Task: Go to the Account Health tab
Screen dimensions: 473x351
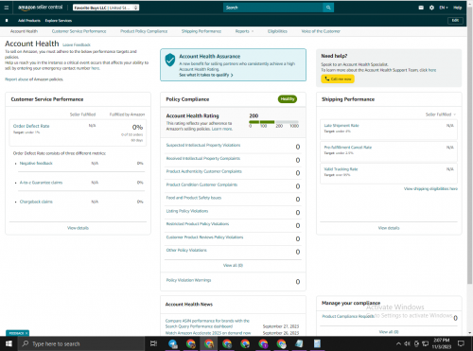Action: click(24, 31)
